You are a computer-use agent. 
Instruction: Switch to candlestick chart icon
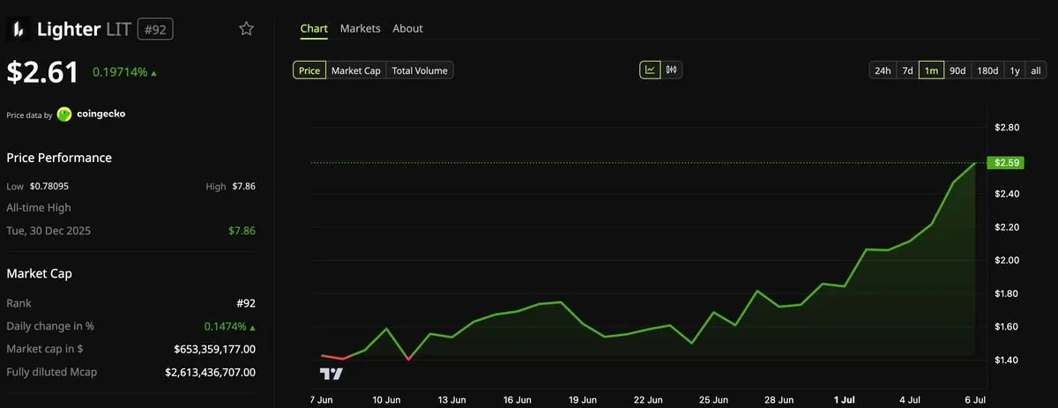tap(671, 70)
